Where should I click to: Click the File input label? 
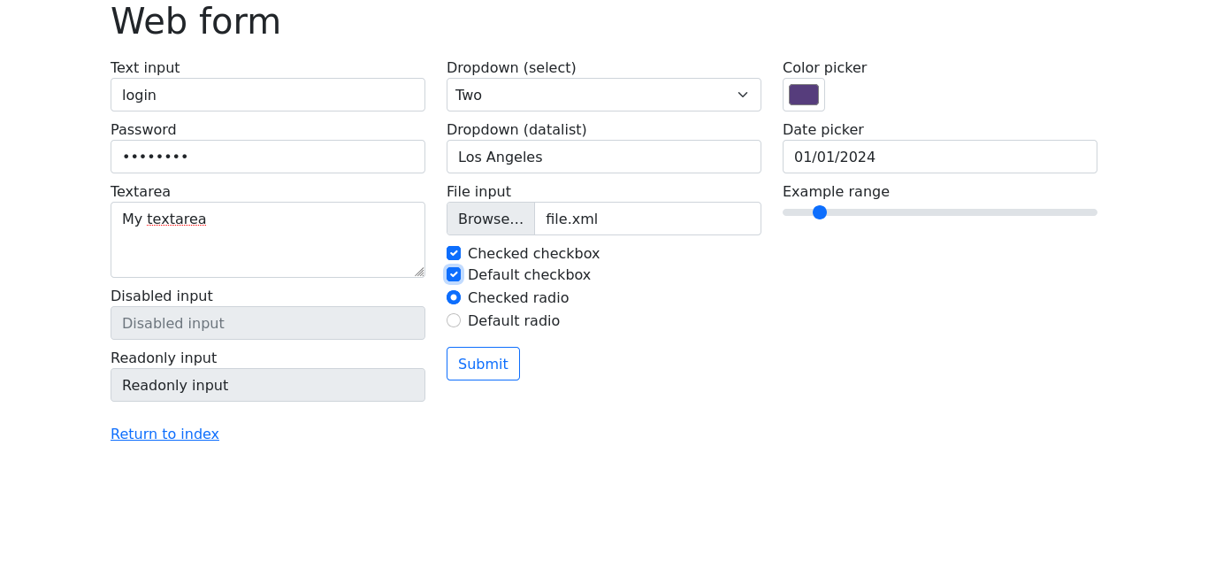[x=478, y=191]
